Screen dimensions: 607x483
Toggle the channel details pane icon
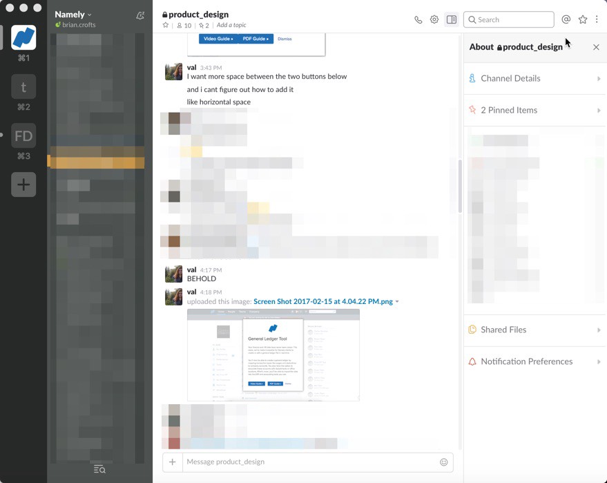(x=452, y=19)
